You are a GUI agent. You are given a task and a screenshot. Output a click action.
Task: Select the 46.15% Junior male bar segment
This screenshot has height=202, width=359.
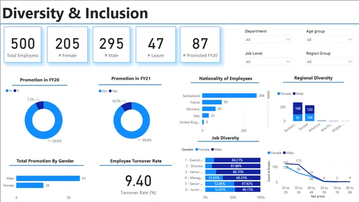(x=247, y=190)
